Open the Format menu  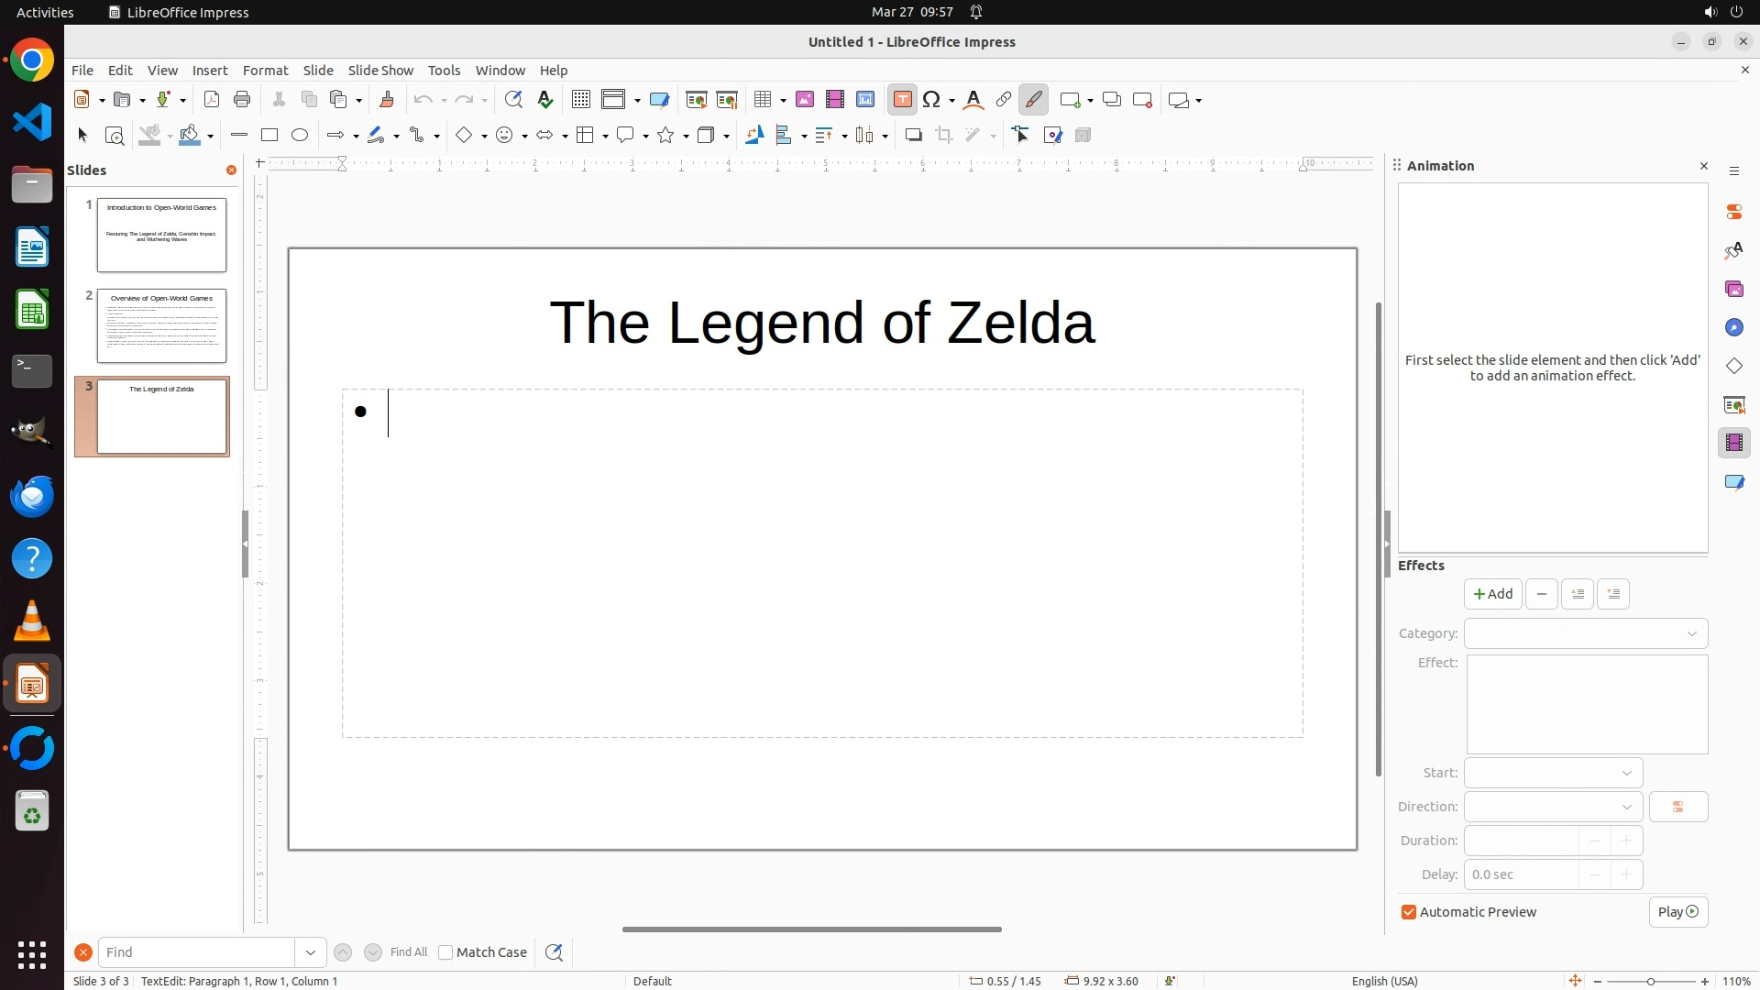pos(265,71)
